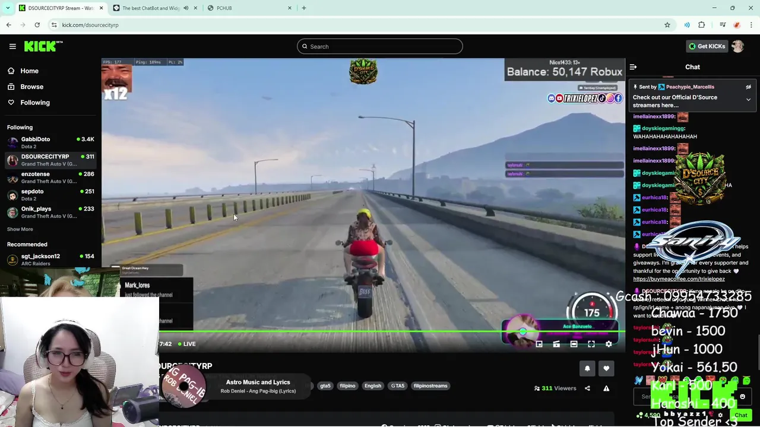This screenshot has width=760, height=427.
Task: Focus the Kick search field
Action: (x=380, y=46)
